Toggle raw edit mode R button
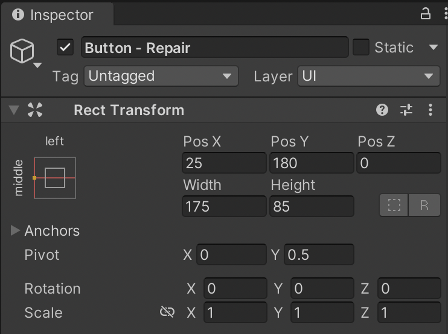Screen dimensions: 448x334 click(424, 206)
